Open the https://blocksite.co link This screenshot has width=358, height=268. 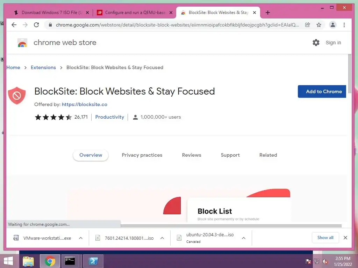[85, 104]
